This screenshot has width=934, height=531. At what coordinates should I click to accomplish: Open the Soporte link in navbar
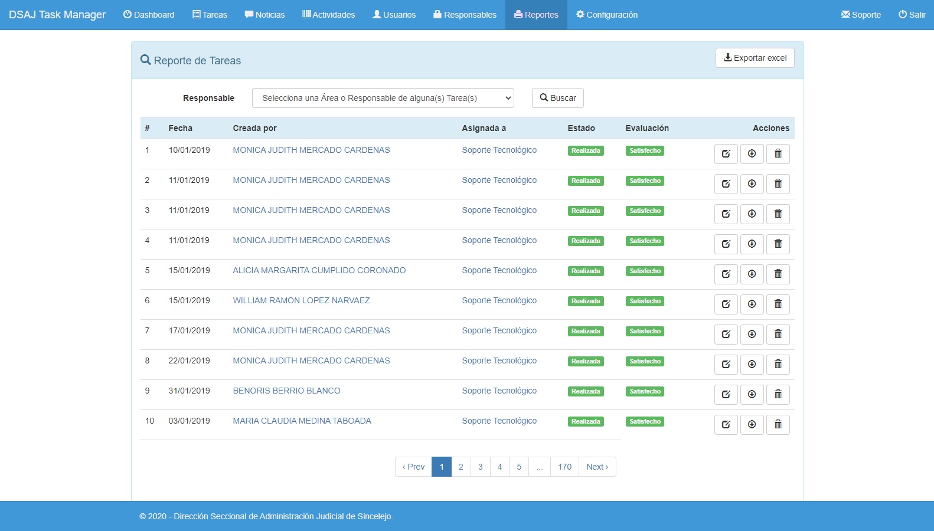click(861, 15)
